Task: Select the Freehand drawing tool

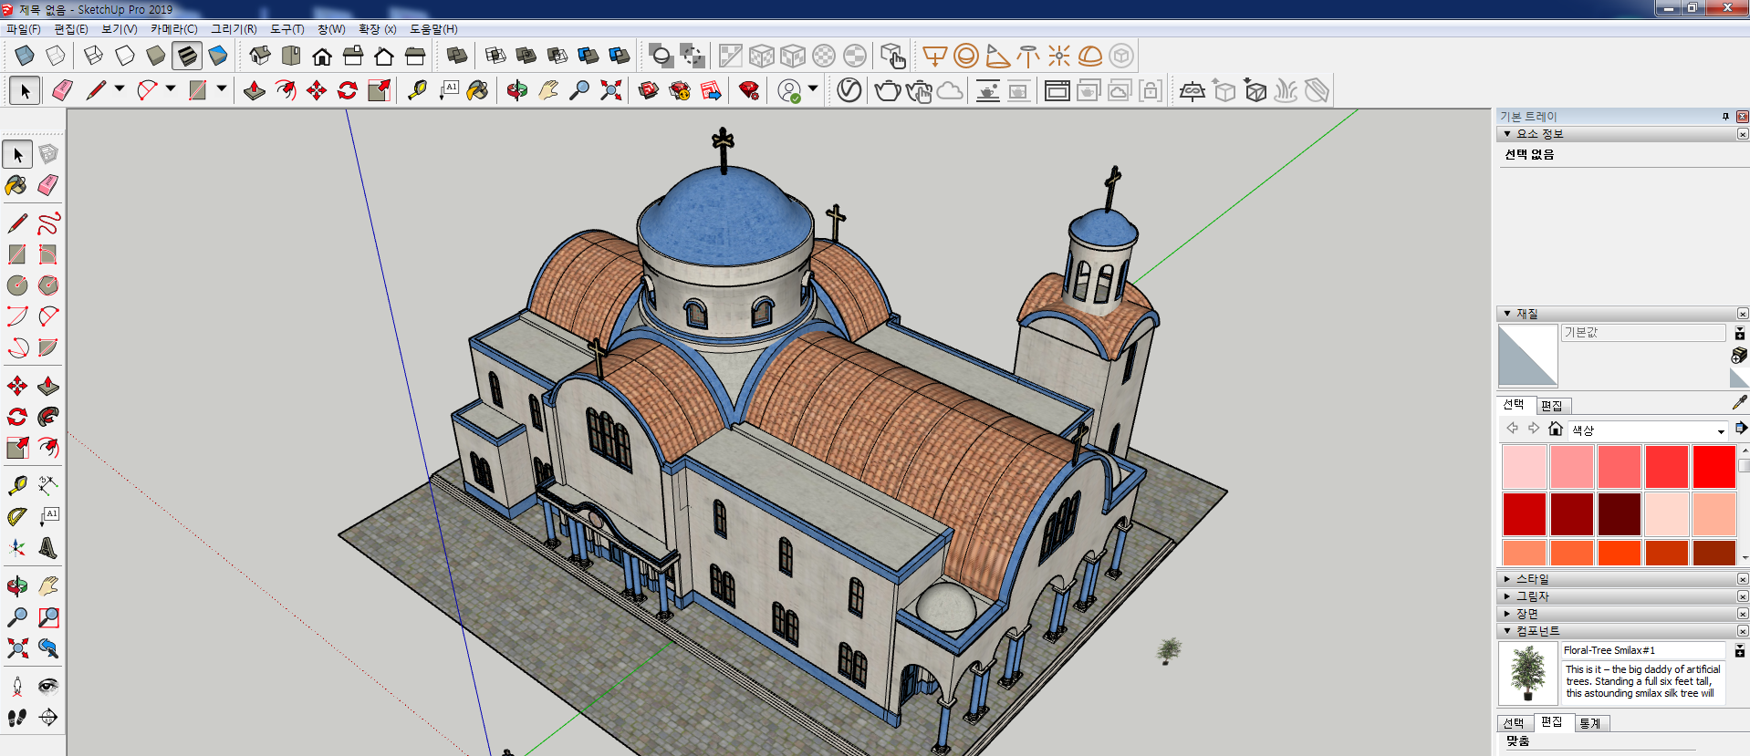Action: pyautogui.click(x=48, y=223)
